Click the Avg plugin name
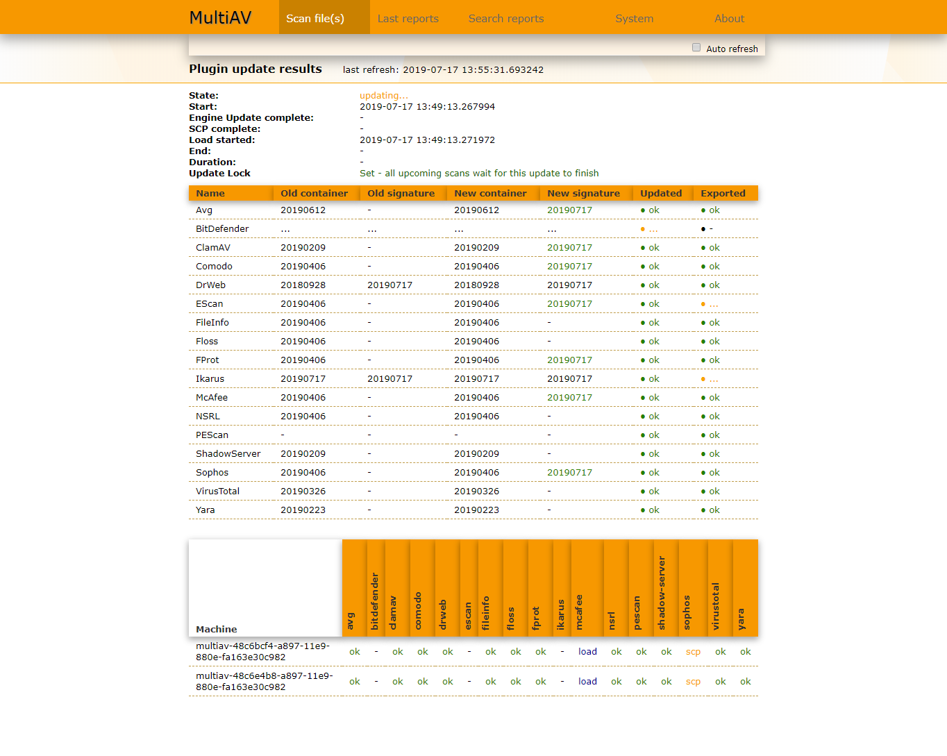947x756 pixels. pyautogui.click(x=204, y=210)
